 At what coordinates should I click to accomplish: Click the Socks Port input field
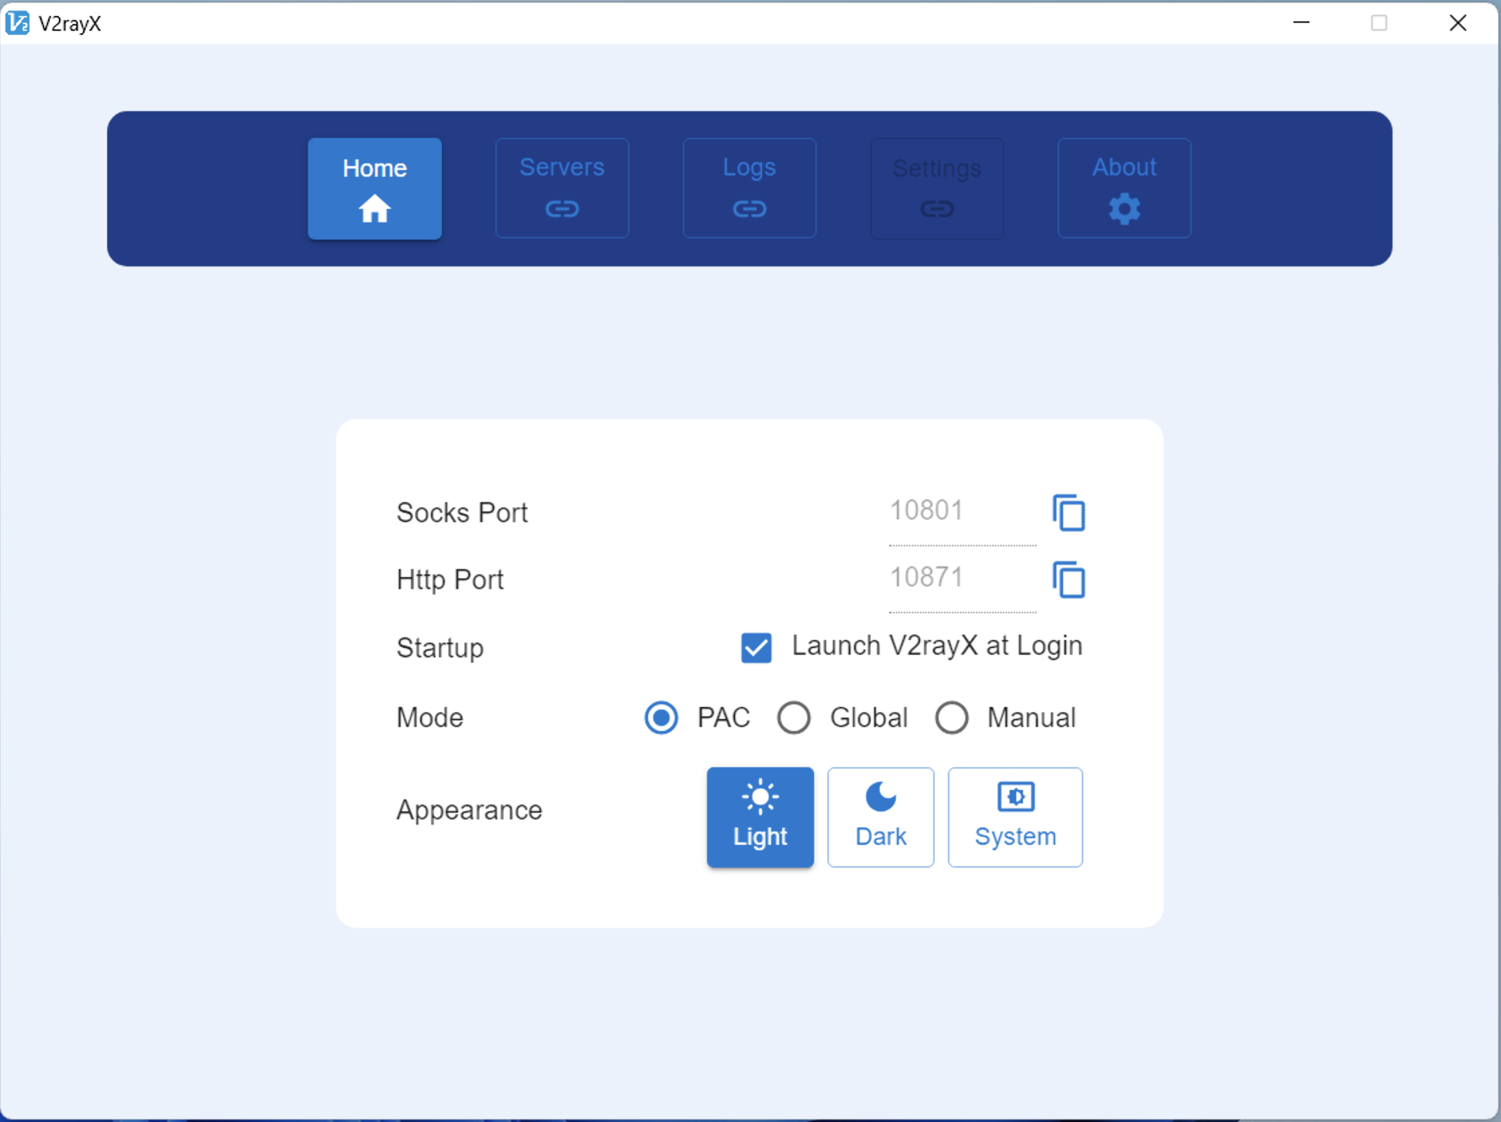tap(961, 511)
